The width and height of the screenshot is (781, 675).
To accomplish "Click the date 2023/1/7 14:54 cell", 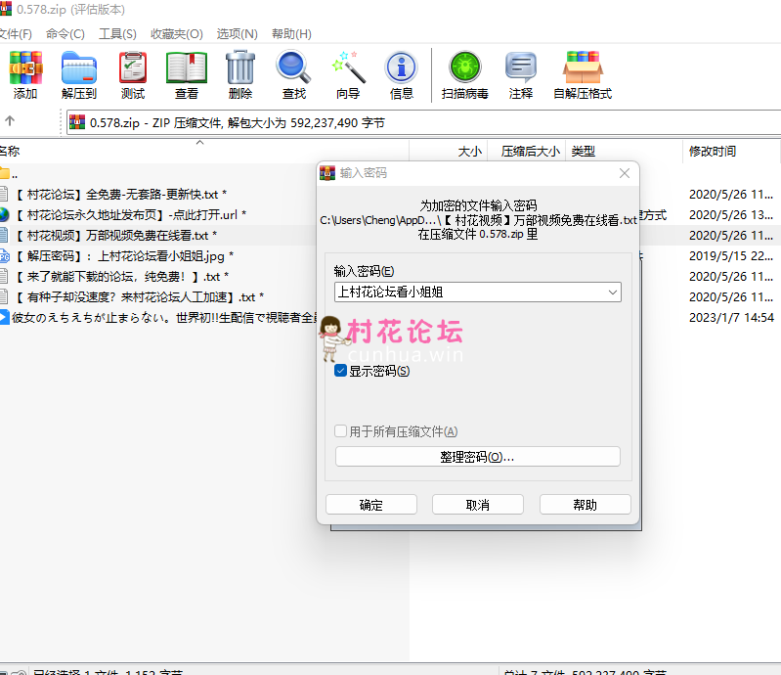I will pyautogui.click(x=731, y=318).
